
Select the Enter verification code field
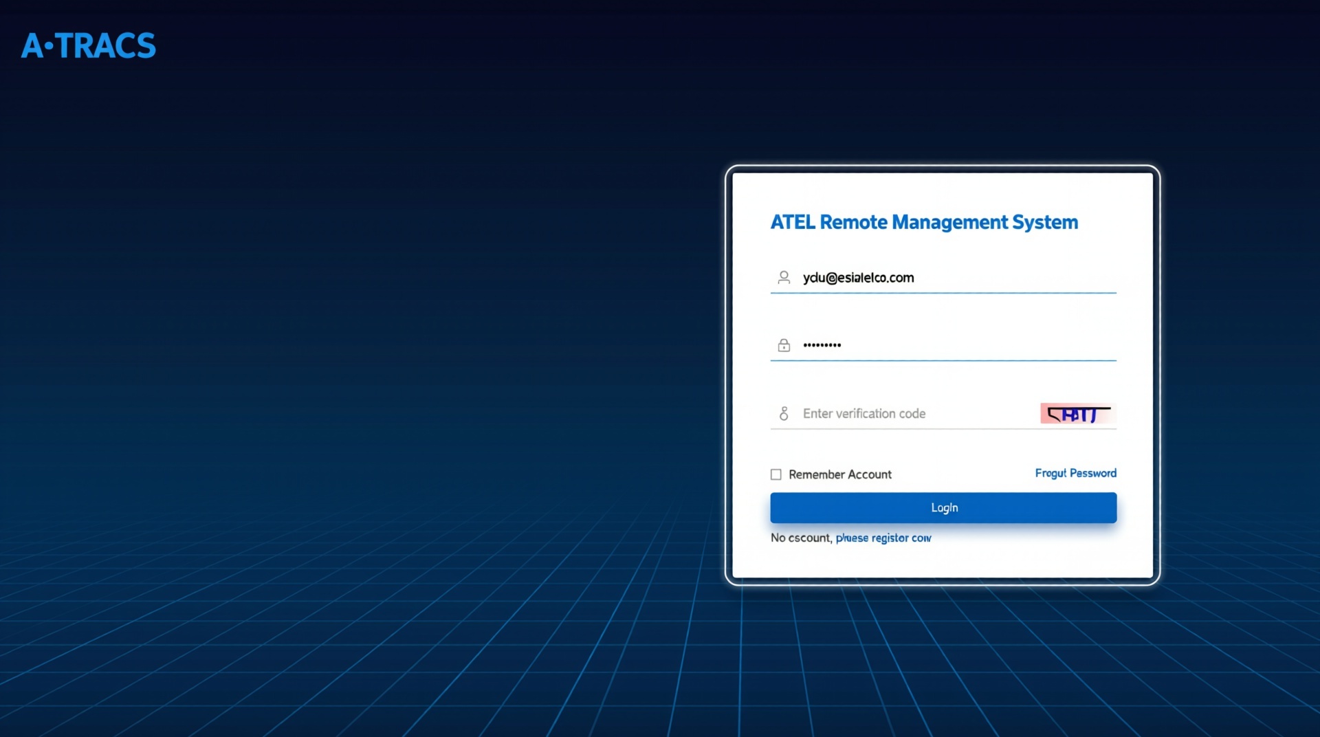pyautogui.click(x=904, y=413)
